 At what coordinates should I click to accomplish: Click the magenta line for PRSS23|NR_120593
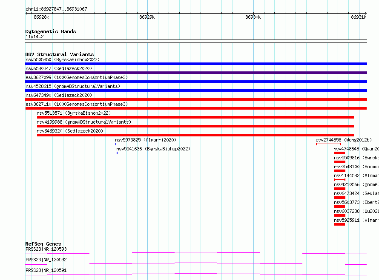[196, 253]
